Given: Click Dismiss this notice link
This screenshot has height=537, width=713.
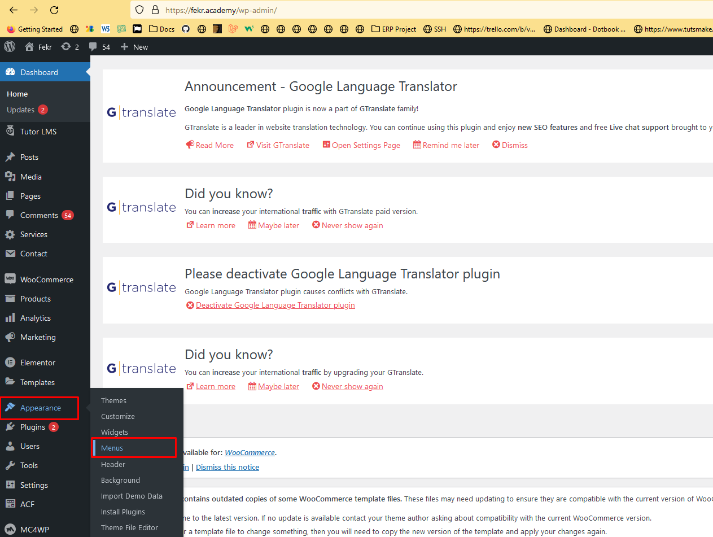Looking at the screenshot, I should click(x=228, y=467).
